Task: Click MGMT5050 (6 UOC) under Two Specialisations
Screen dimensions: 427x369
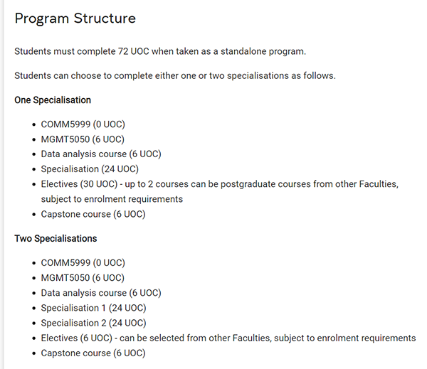Action: pyautogui.click(x=82, y=278)
